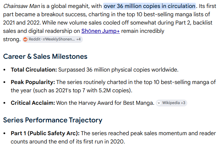Click the bullet point before Total Circulation
This screenshot has width=222, height=149.
pyautogui.click(x=5, y=70)
